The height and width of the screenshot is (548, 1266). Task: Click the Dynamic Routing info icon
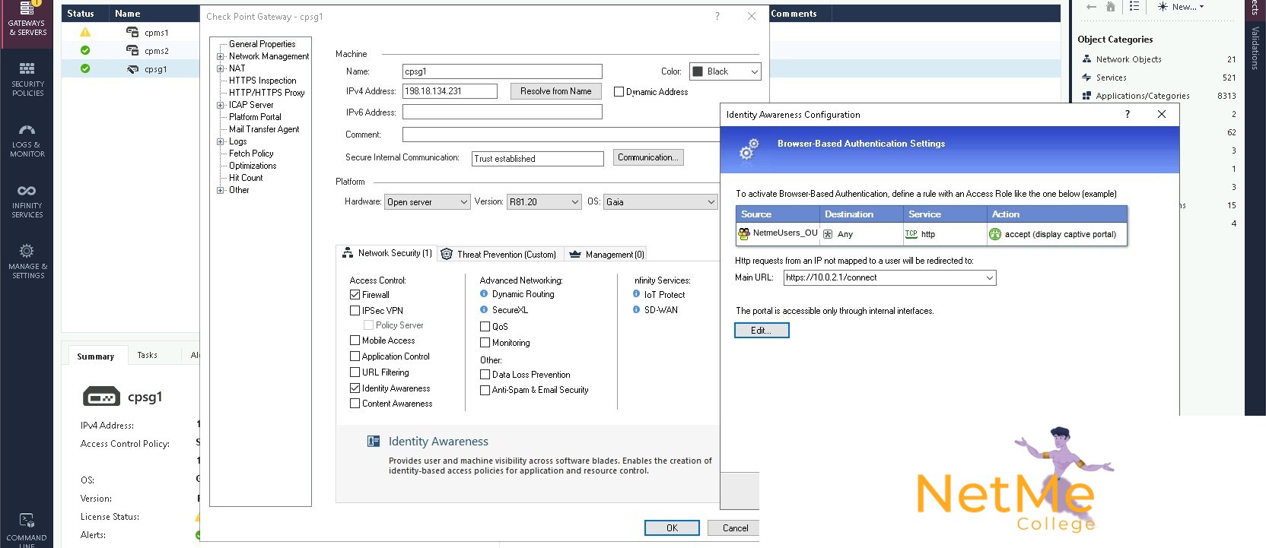pyautogui.click(x=484, y=293)
